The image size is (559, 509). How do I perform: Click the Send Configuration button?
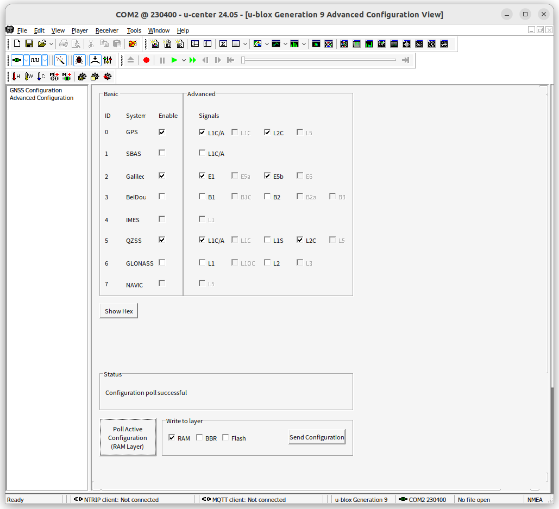317,437
